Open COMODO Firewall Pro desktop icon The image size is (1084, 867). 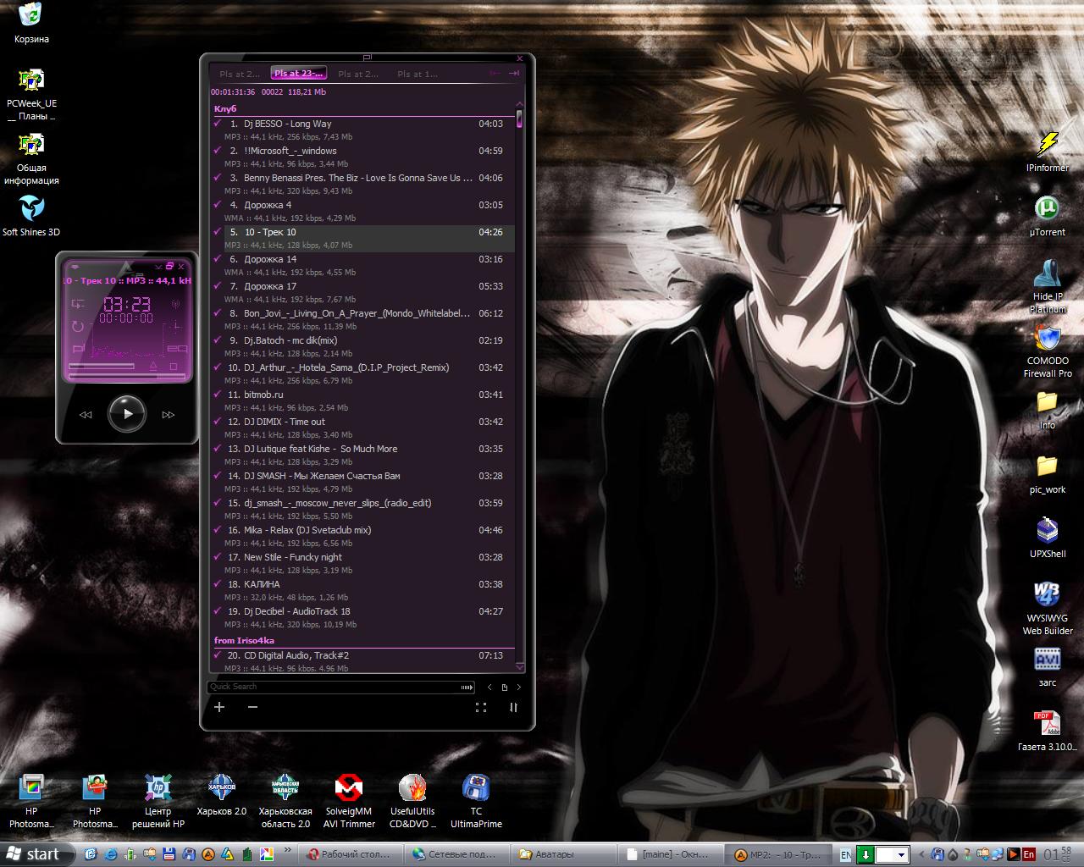tap(1048, 351)
